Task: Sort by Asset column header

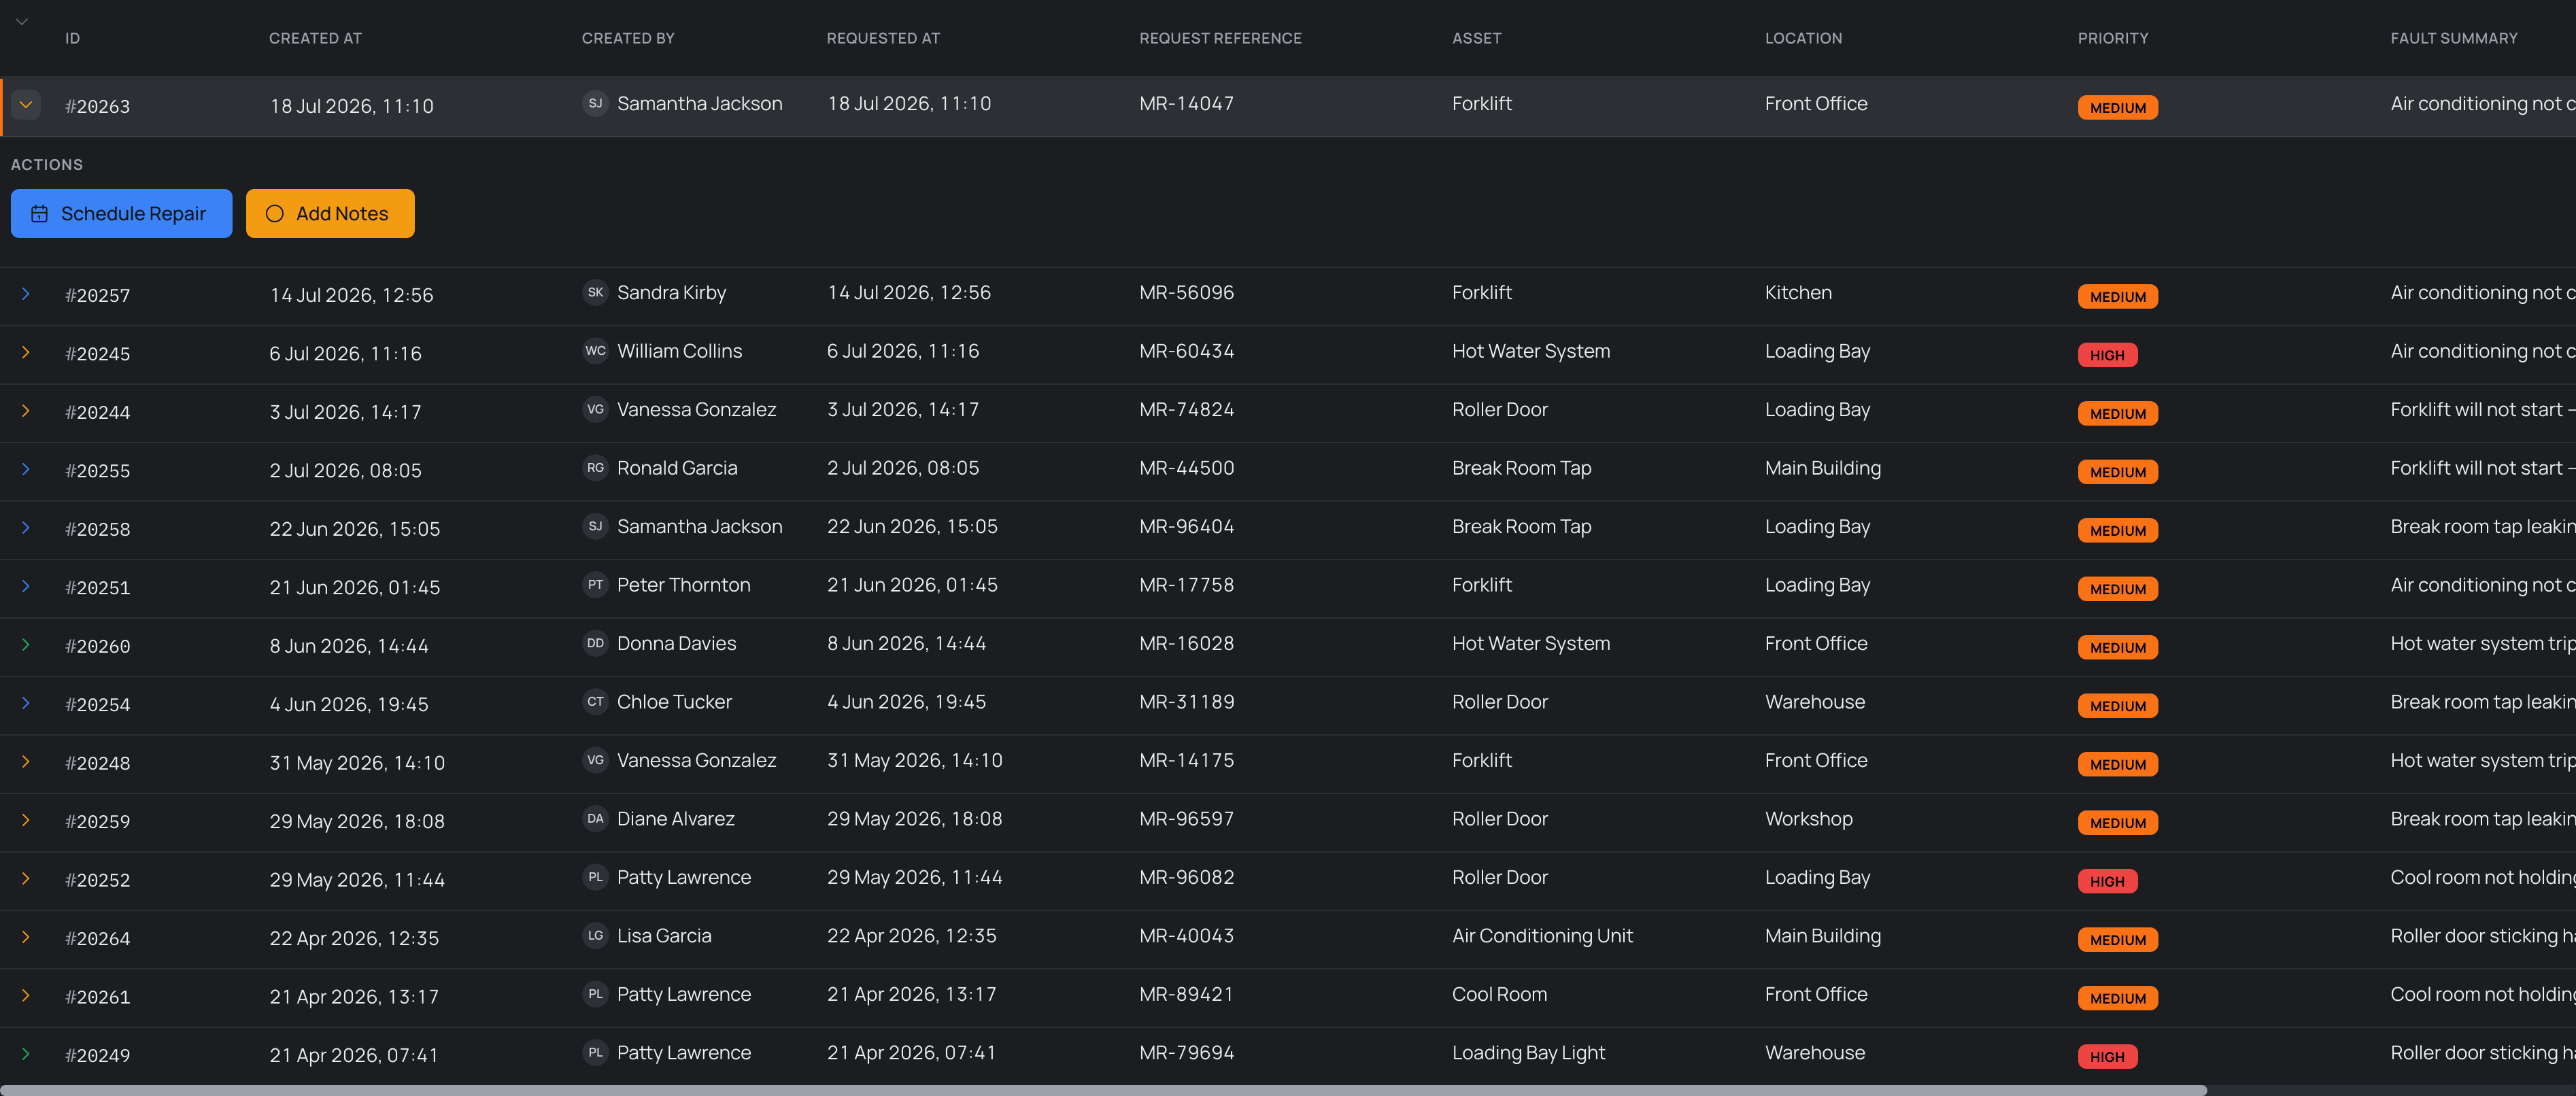Action: pyautogui.click(x=1476, y=38)
